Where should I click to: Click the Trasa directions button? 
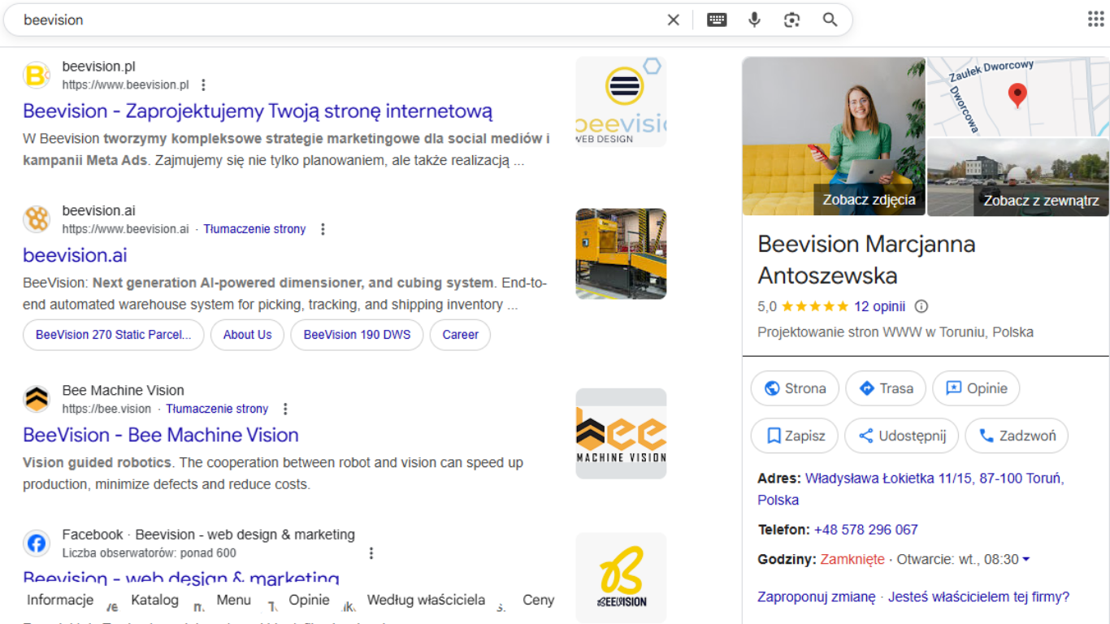[x=886, y=388]
